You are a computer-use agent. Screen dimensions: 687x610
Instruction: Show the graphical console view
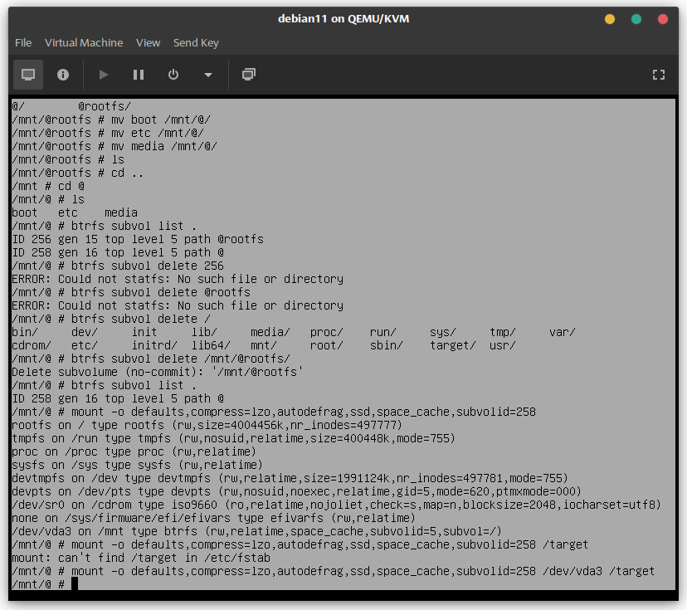28,75
